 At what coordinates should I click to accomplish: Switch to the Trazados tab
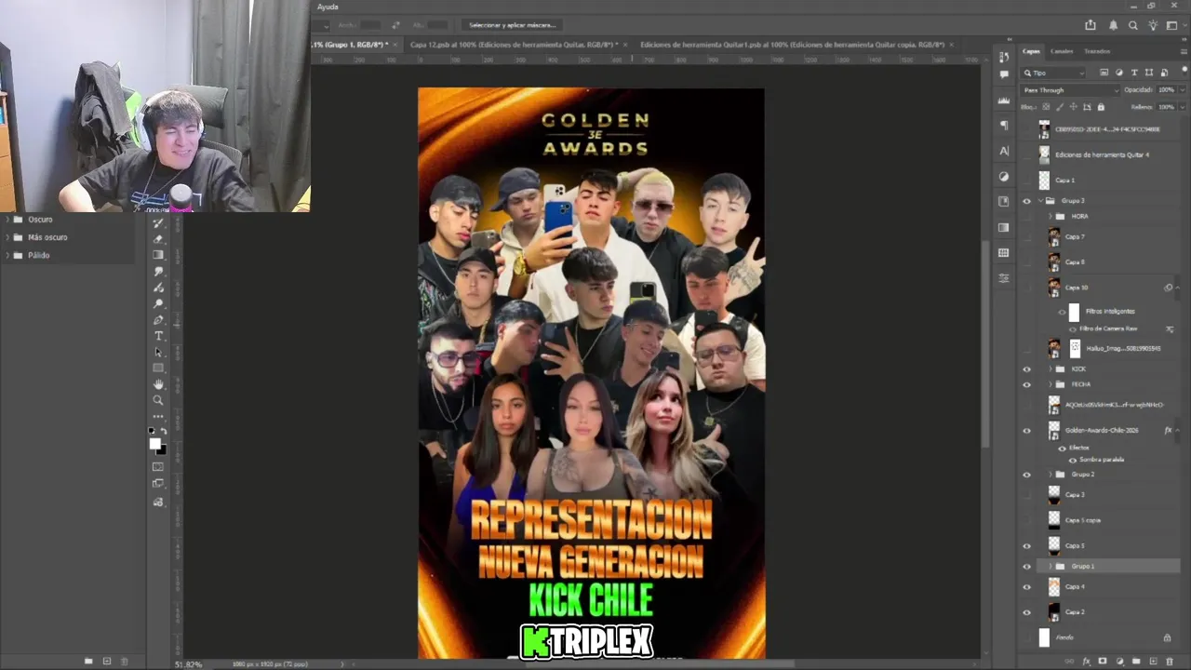tap(1097, 51)
